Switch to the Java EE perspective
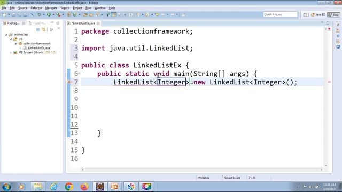Screen dimensions: 342x192 click(318, 15)
